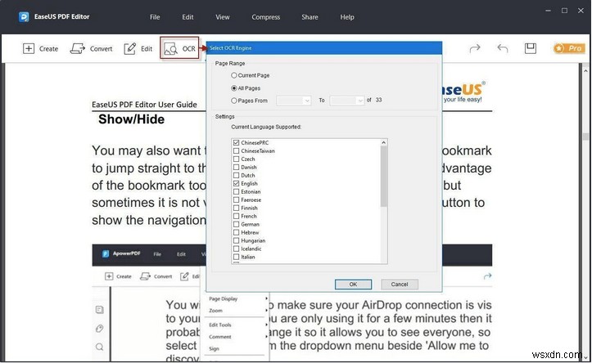Uncheck the English language checkbox
The width and height of the screenshot is (592, 363).
237,184
